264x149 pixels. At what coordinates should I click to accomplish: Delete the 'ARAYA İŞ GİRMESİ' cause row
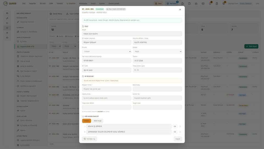[180, 126]
